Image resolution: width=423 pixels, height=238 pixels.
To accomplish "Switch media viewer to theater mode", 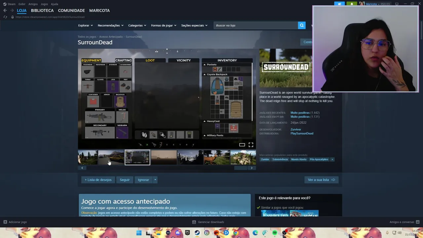I will [x=242, y=145].
